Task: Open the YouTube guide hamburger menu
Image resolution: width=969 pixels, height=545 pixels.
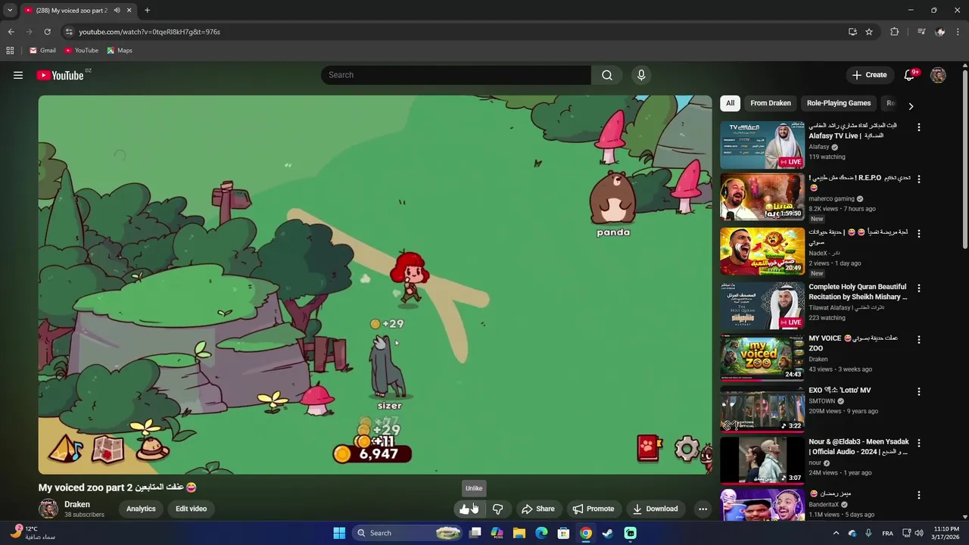Action: tap(18, 75)
